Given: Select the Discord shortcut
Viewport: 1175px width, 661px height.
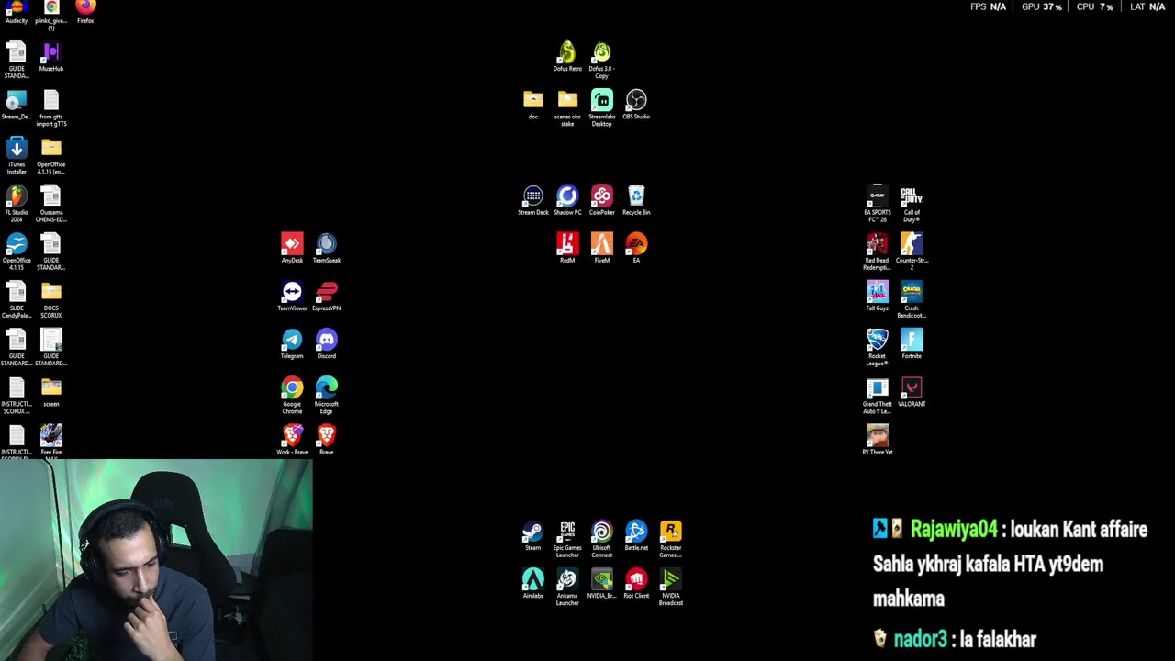Looking at the screenshot, I should pos(327,344).
